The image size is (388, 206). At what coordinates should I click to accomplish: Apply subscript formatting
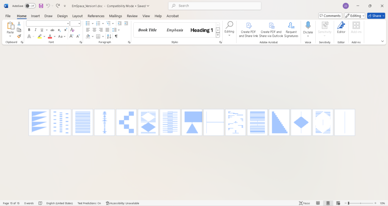point(59,30)
